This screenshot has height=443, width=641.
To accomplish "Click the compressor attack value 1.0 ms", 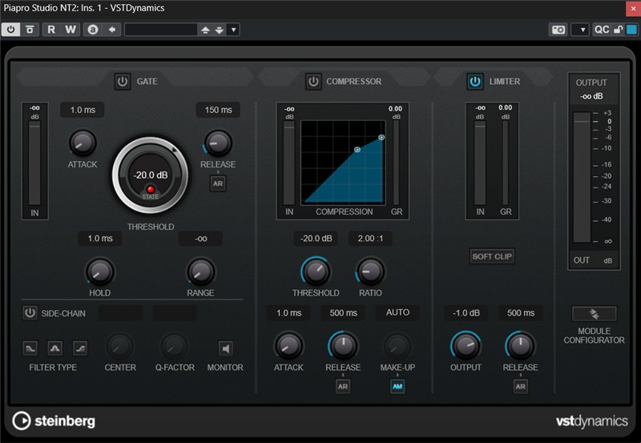I will pos(288,312).
